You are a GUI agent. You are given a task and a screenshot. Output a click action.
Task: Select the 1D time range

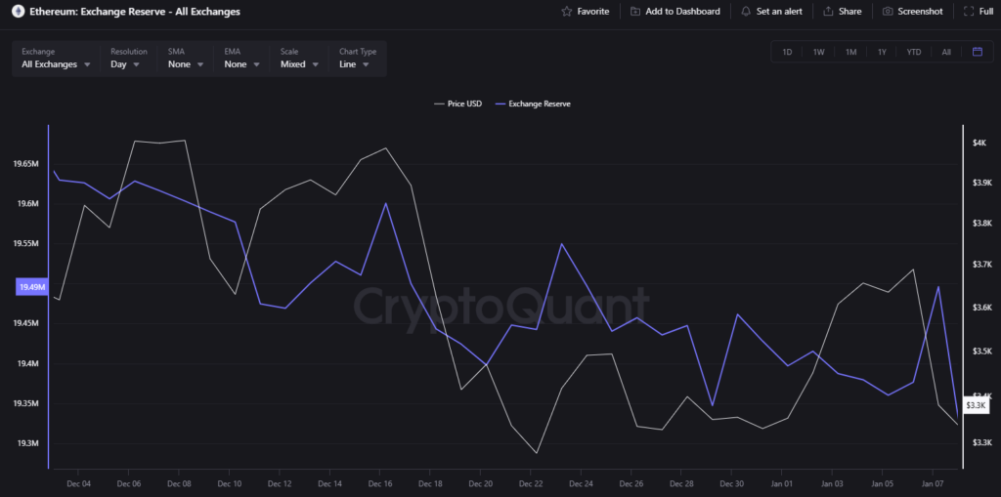tap(787, 53)
